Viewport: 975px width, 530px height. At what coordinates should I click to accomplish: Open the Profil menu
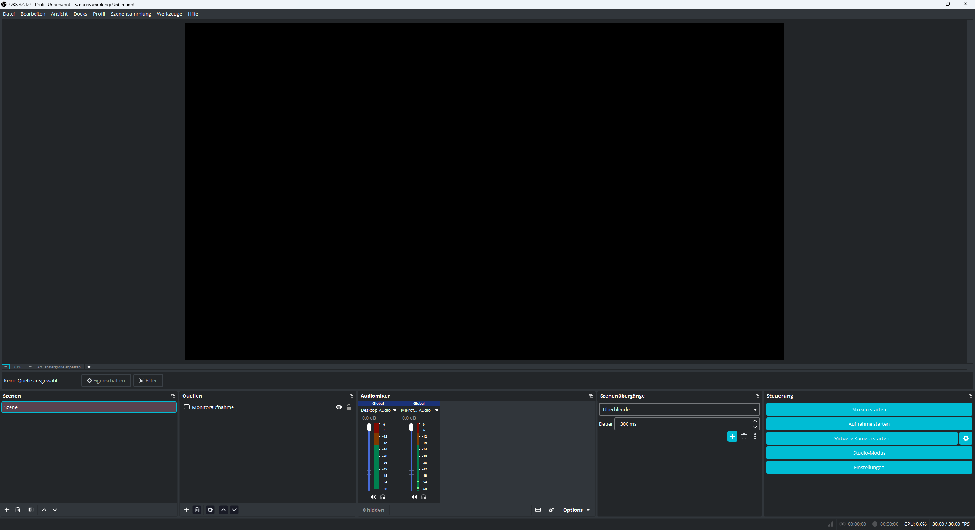pyautogui.click(x=99, y=14)
